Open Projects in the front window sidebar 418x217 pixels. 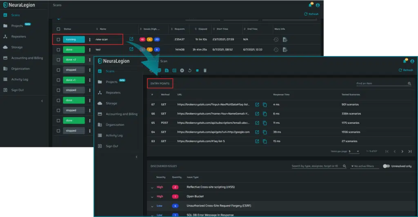(111, 82)
